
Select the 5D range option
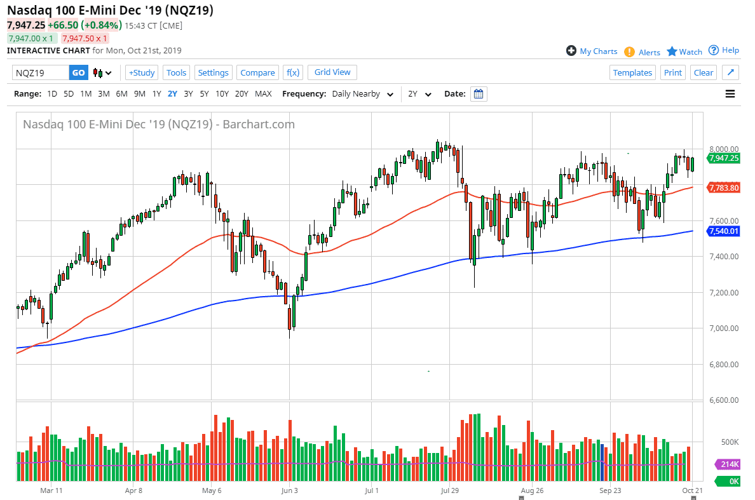(69, 93)
